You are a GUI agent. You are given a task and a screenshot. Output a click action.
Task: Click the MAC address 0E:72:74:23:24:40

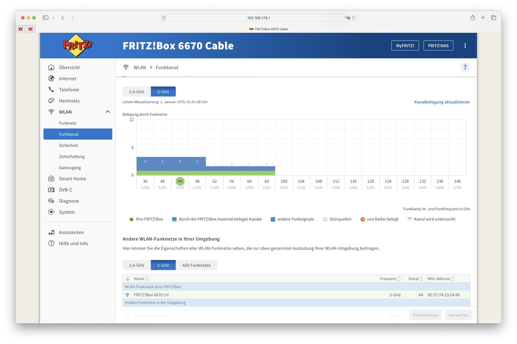[443, 295]
